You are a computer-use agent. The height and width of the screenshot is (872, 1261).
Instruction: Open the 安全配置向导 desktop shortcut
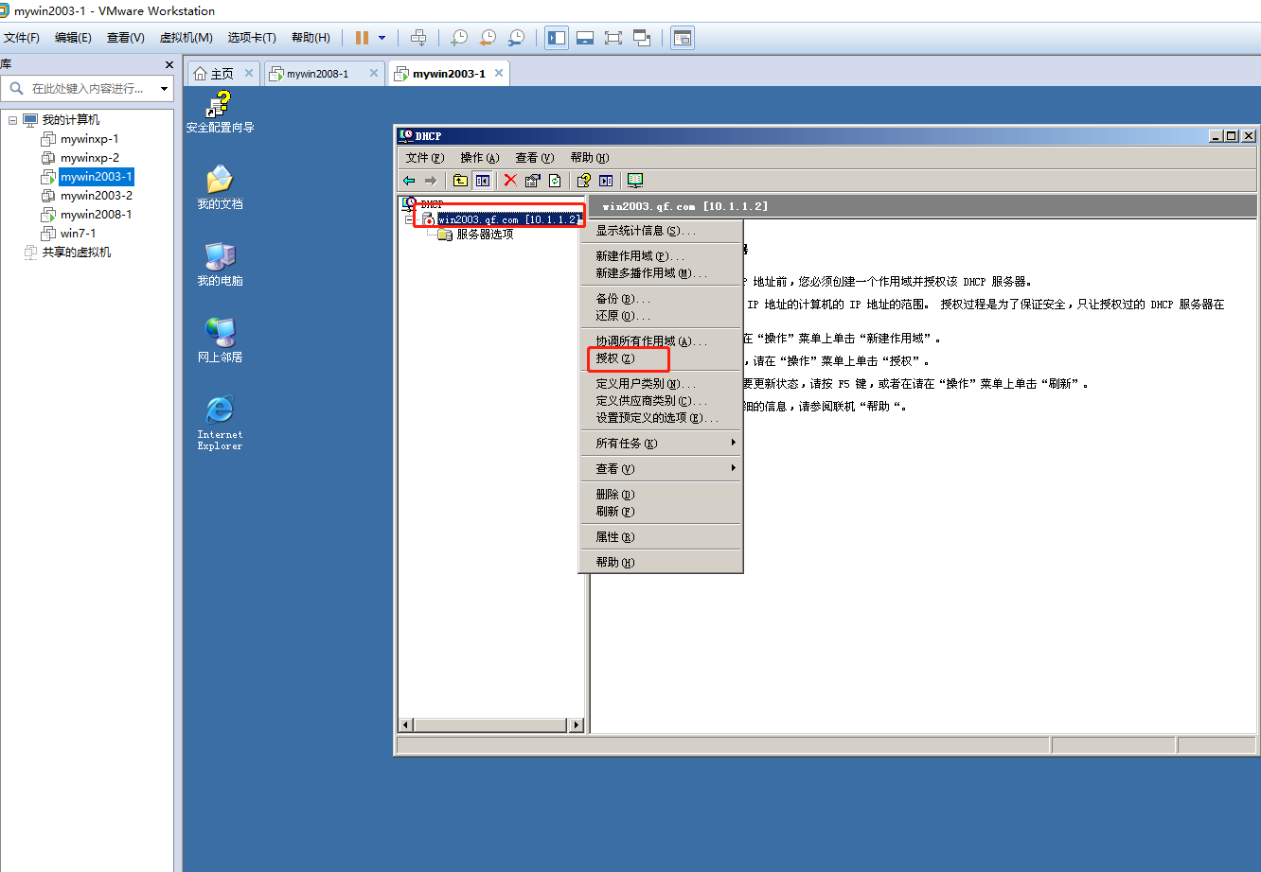tap(221, 112)
